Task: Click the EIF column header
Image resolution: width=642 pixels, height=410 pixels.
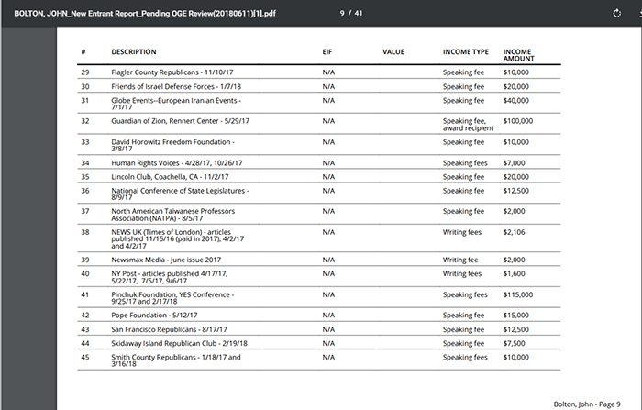Action: [327, 51]
